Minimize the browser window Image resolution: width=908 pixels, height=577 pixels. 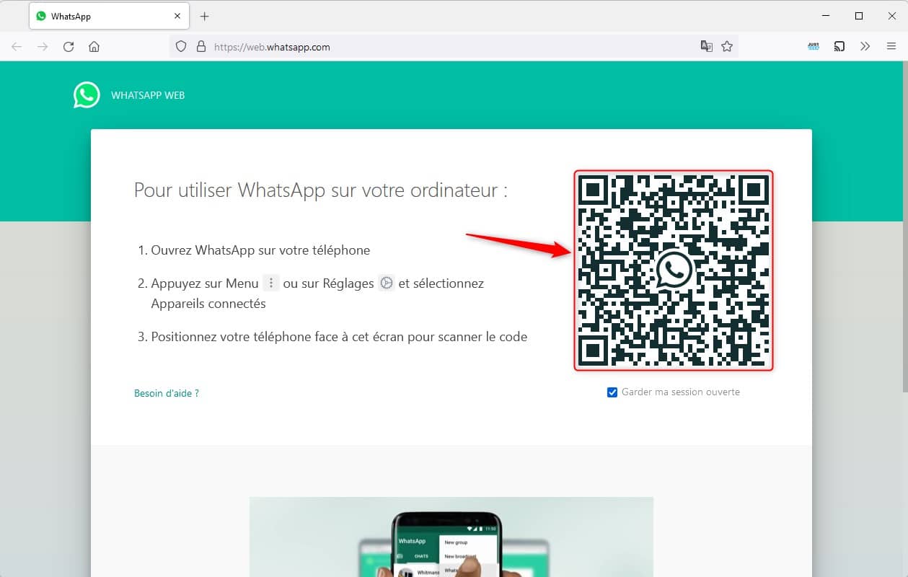(825, 16)
